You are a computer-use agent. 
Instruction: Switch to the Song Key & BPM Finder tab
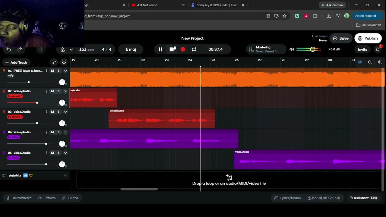tap(217, 5)
